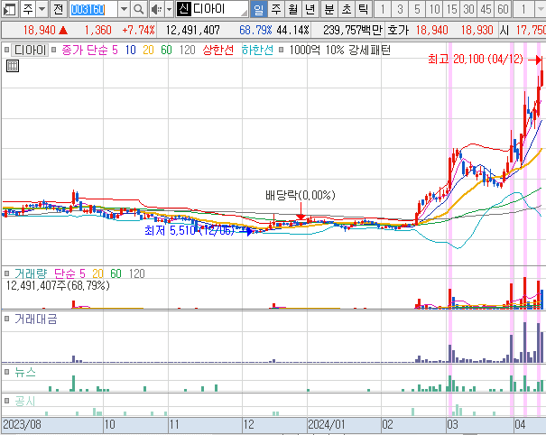The width and height of the screenshot is (546, 435).
Task: Click the blue '10' moving average legend
Action: pyautogui.click(x=131, y=50)
